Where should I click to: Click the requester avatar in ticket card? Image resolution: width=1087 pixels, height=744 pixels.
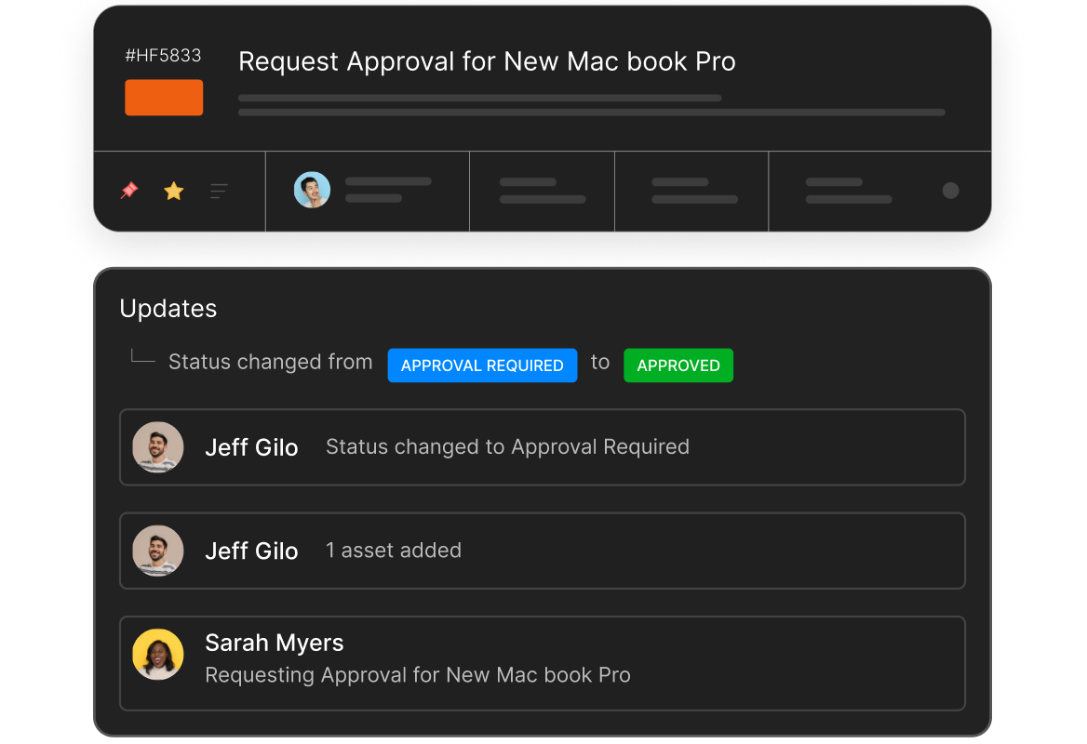(x=312, y=190)
